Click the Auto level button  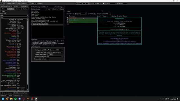pos(93,3)
